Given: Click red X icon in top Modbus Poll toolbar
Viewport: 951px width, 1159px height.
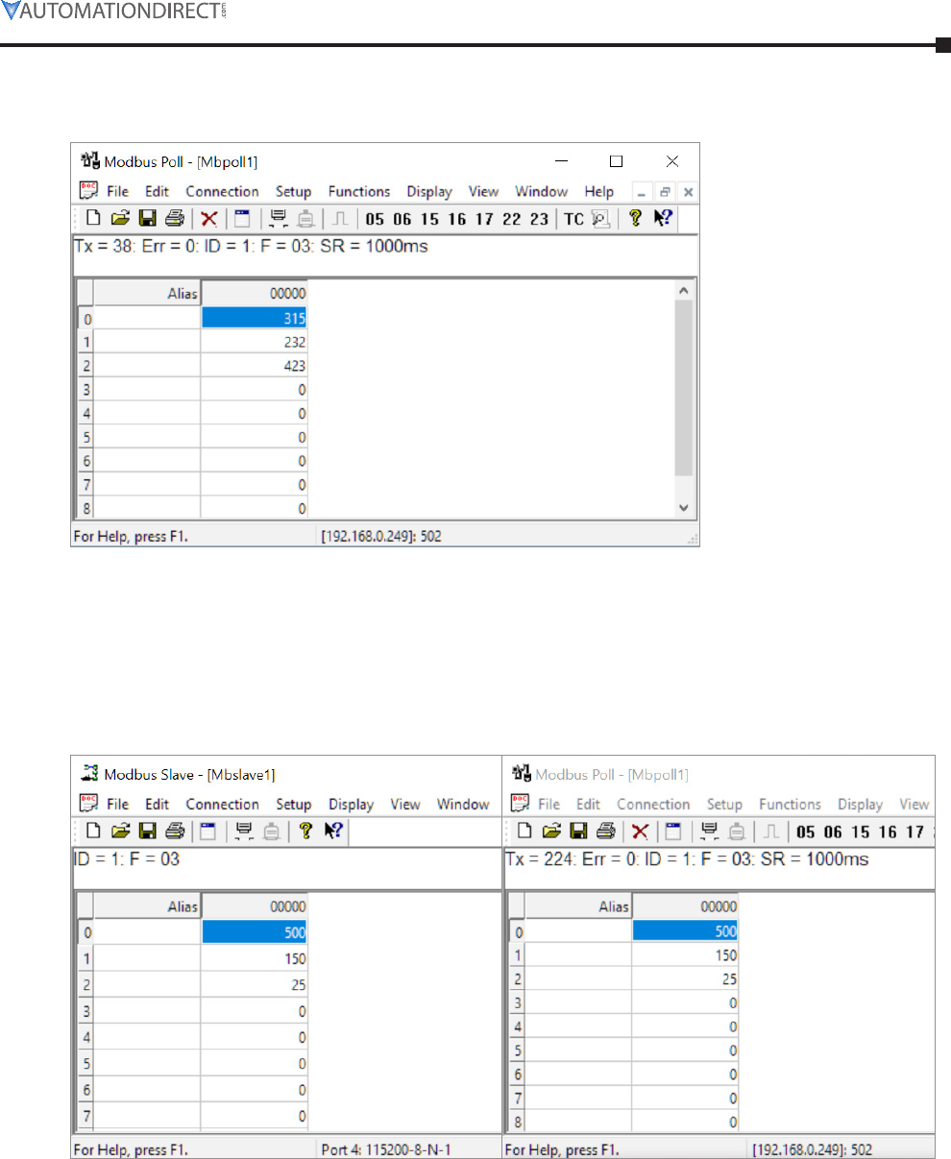Looking at the screenshot, I should 208,219.
